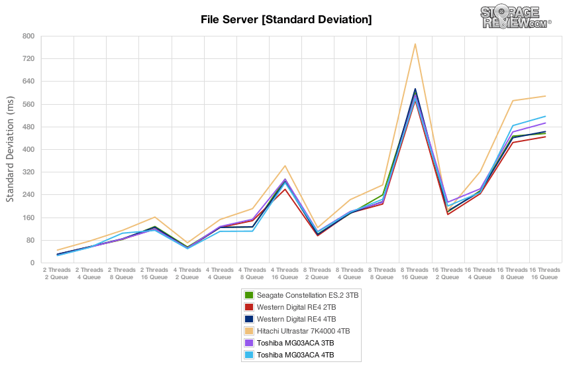This screenshot has height=376, width=563.
Task: Click x-axis label 16 Threads 16 Queue
Action: (x=544, y=274)
